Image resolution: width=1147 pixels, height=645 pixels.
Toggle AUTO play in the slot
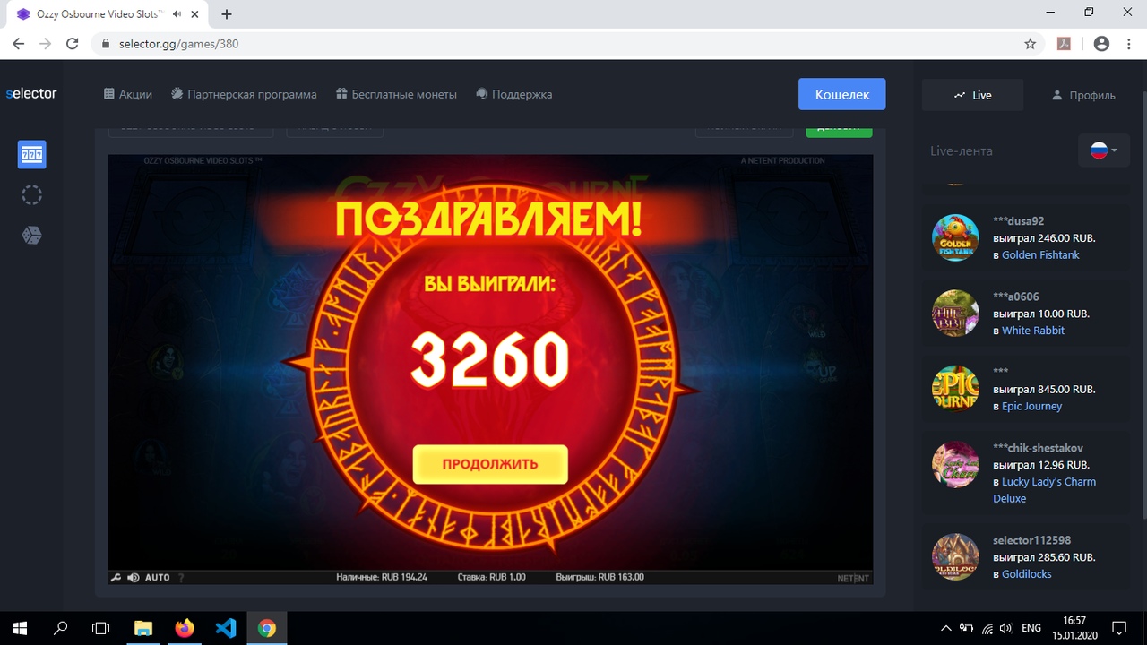pyautogui.click(x=158, y=578)
